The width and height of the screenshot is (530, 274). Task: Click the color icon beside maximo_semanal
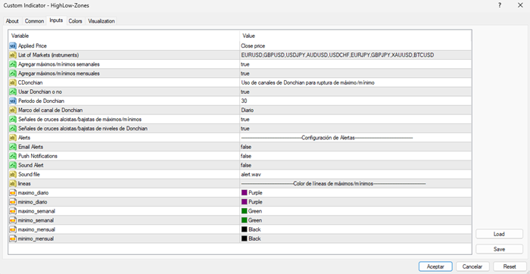click(x=13, y=211)
